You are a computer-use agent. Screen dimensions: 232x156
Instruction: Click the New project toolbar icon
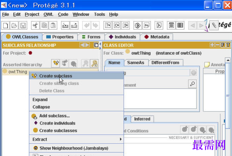[5, 25]
